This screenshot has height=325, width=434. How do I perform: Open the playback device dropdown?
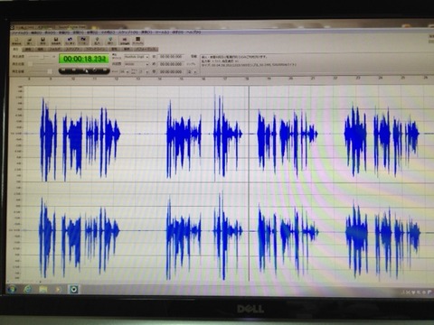137,57
